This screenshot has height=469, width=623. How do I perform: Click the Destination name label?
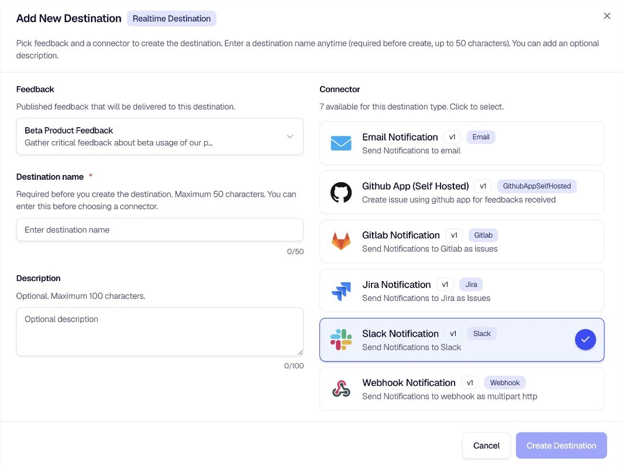(50, 177)
